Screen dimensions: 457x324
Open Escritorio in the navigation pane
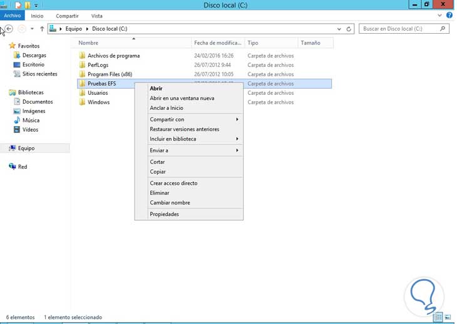[x=33, y=64]
